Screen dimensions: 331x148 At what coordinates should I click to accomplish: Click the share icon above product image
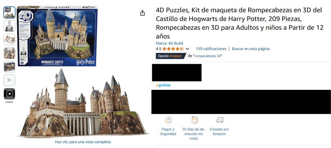click(x=143, y=13)
